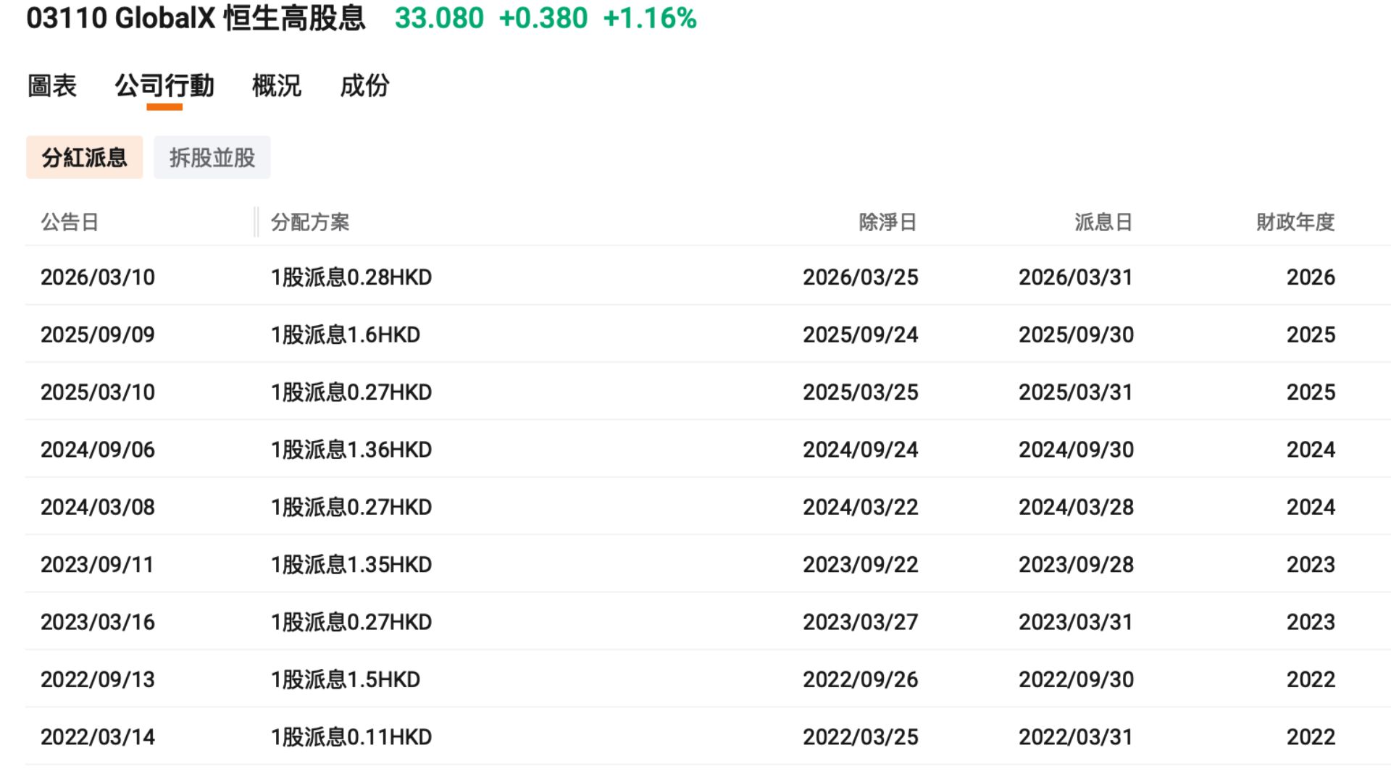
Task: Click payment date 2023/09/28
Action: click(1076, 565)
